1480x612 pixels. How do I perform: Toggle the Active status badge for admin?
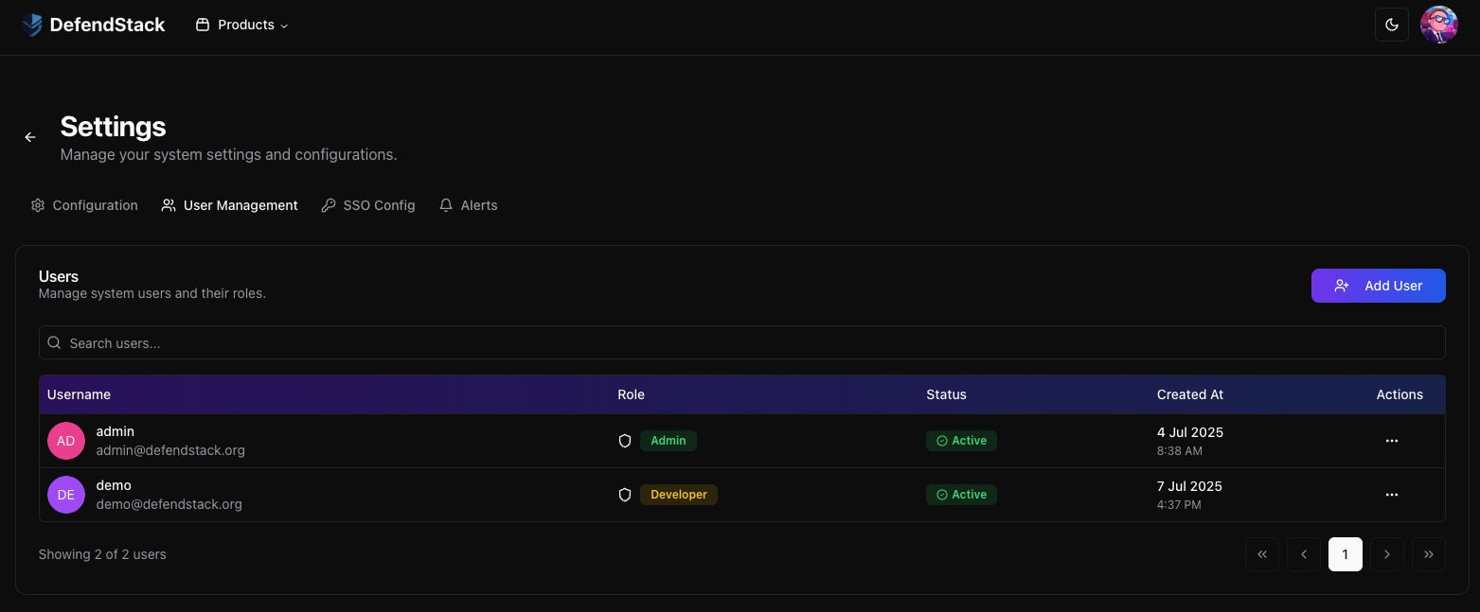[961, 440]
